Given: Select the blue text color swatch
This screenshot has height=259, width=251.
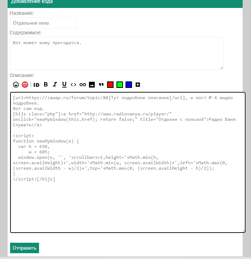Looking at the screenshot, I should [x=129, y=85].
